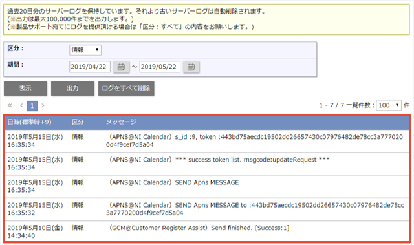Open the 一覧件数 dropdown showing 100

pos(389,105)
